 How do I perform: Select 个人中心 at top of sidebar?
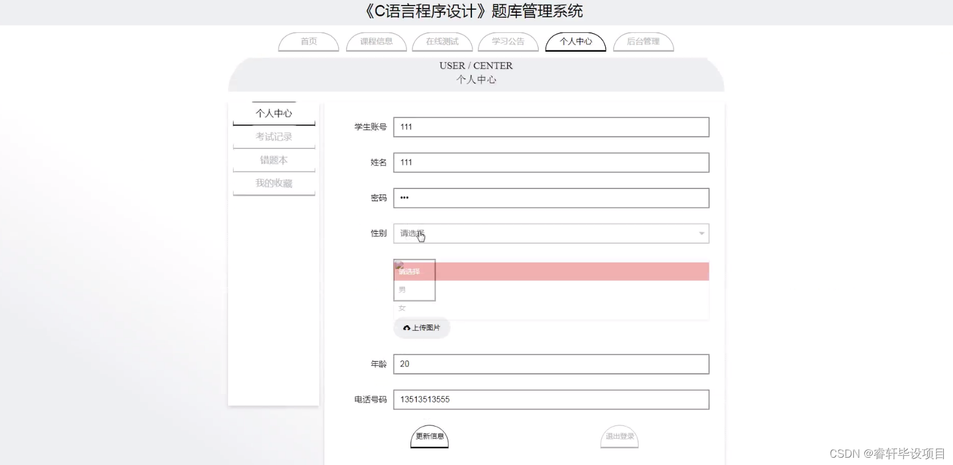[273, 112]
